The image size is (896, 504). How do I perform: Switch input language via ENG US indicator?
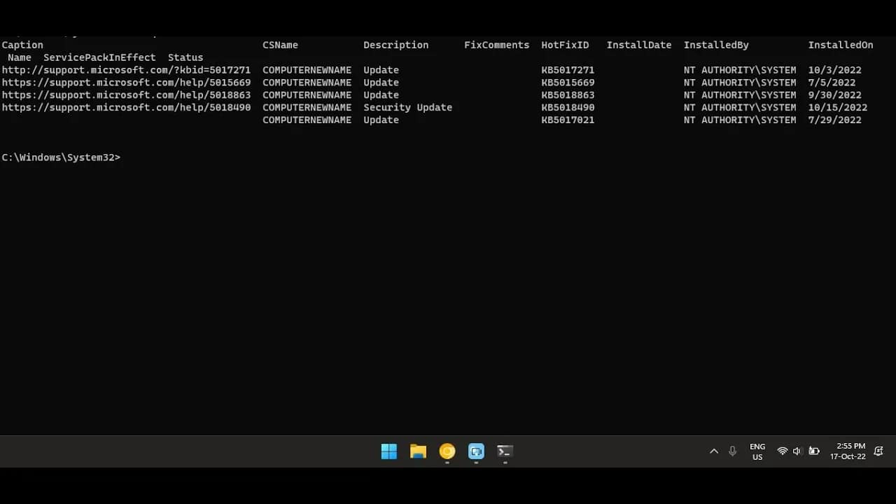pos(757,451)
